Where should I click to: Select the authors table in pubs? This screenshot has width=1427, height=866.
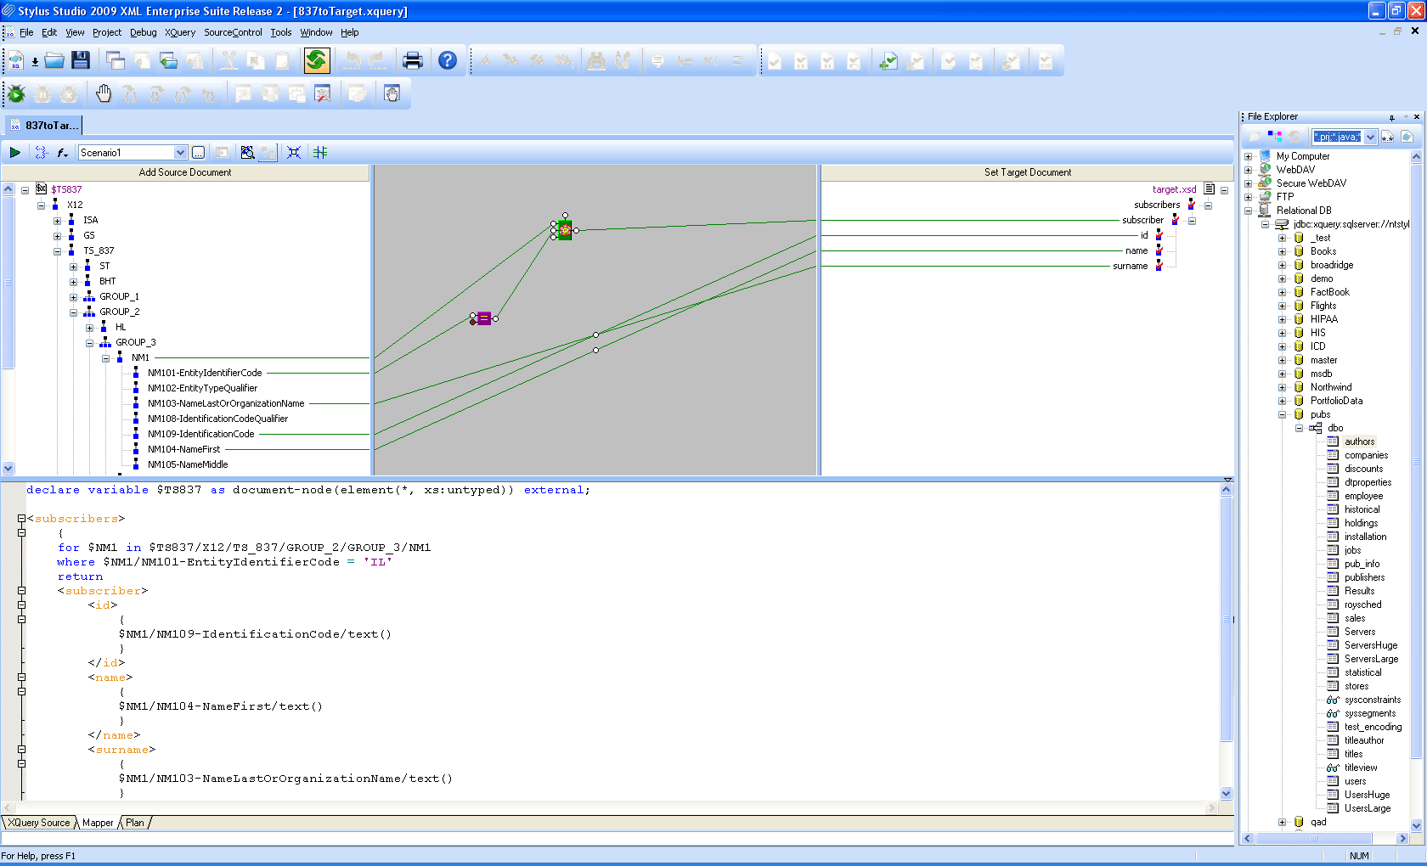[x=1359, y=441]
